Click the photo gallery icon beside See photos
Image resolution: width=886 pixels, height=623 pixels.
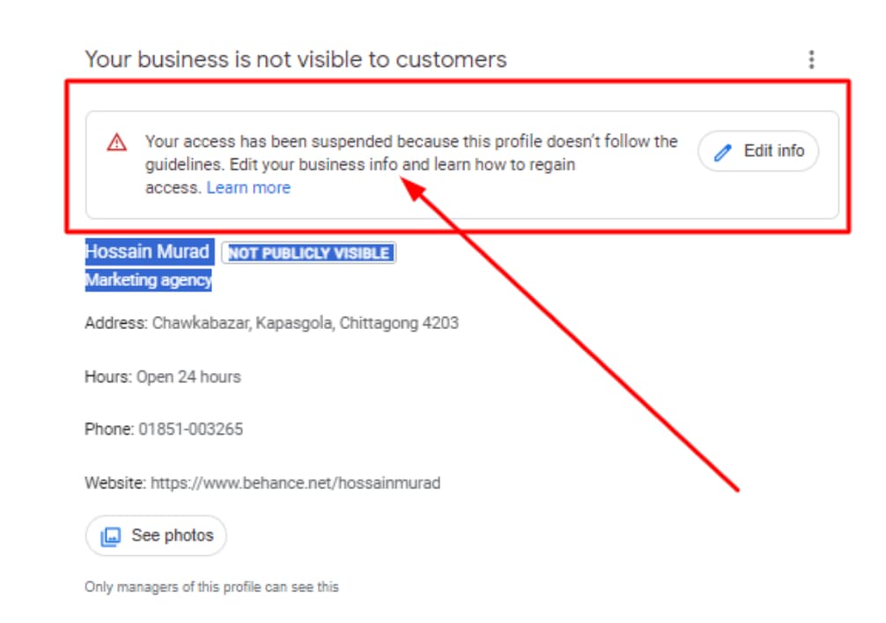111,536
